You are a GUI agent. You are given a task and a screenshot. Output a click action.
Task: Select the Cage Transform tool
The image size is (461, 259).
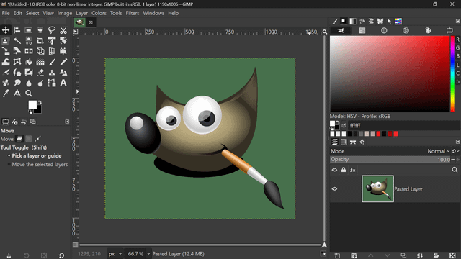point(17,62)
